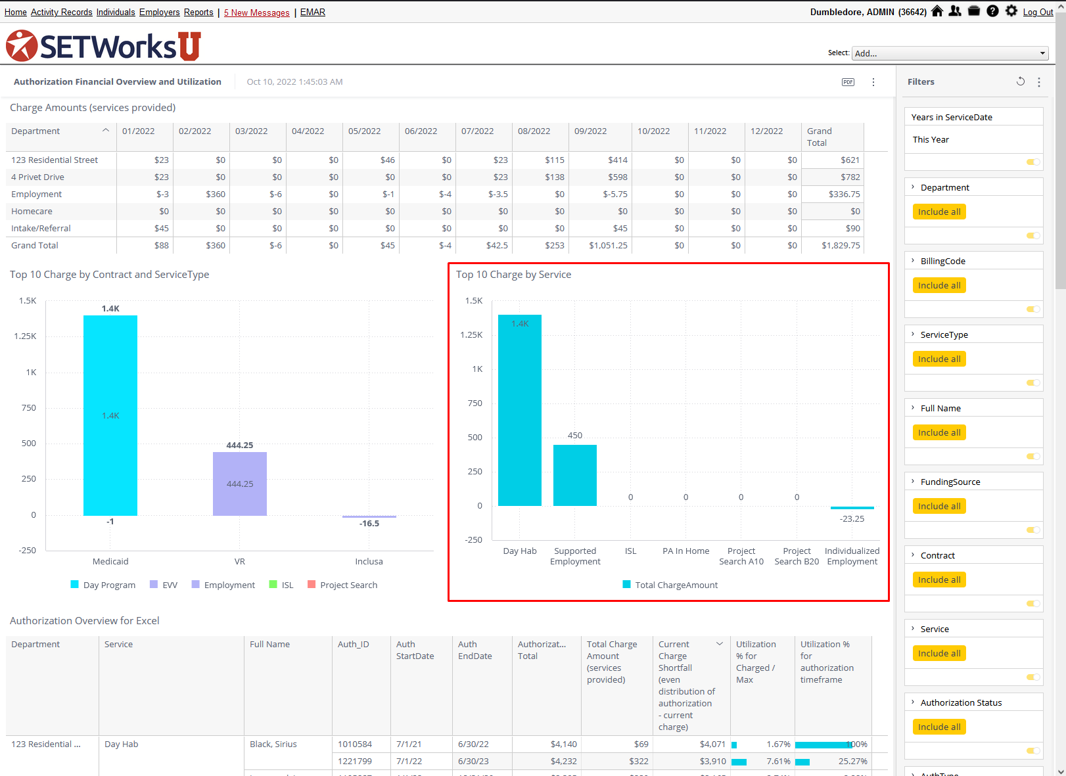Expand the ServiceType filter chevron

(x=913, y=334)
